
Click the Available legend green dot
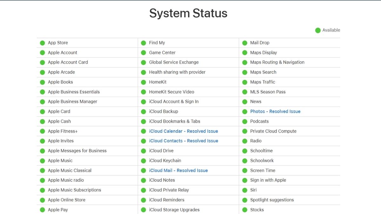click(318, 30)
